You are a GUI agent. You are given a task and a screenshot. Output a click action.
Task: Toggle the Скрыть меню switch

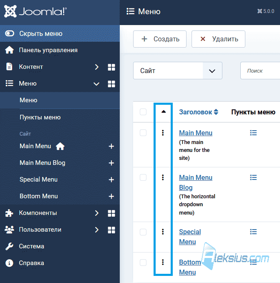click(x=10, y=33)
